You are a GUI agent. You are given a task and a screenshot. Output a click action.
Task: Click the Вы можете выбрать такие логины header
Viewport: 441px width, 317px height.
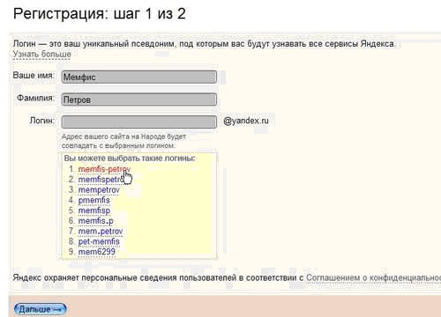point(130,158)
